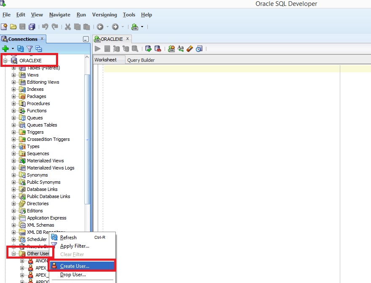Open the SQL Worksheet toolbar icon
The width and height of the screenshot is (371, 283).
135,26
